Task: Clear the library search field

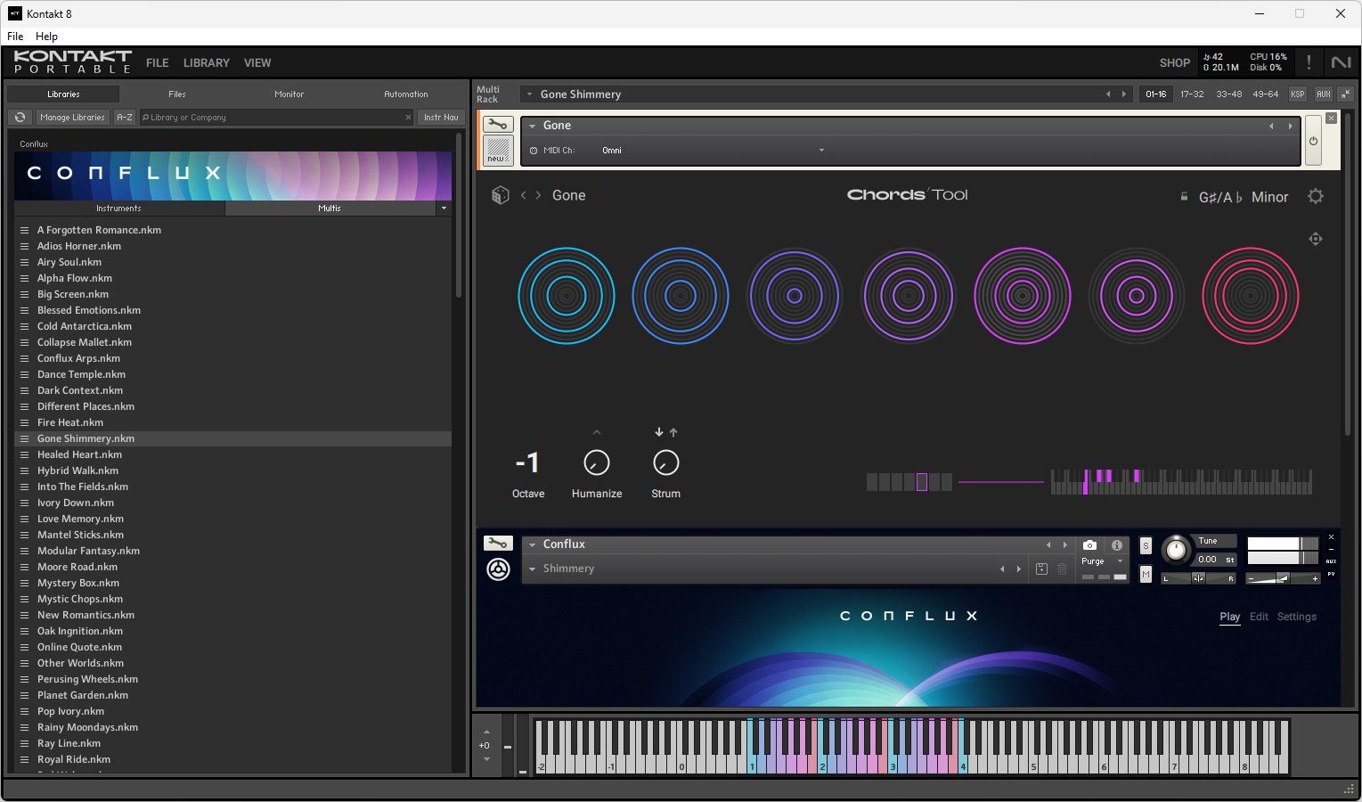Action: pos(408,118)
